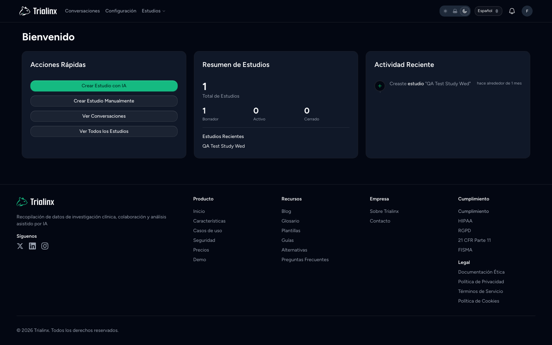Open the Español language dropdown
This screenshot has width=552, height=345.
[x=488, y=11]
